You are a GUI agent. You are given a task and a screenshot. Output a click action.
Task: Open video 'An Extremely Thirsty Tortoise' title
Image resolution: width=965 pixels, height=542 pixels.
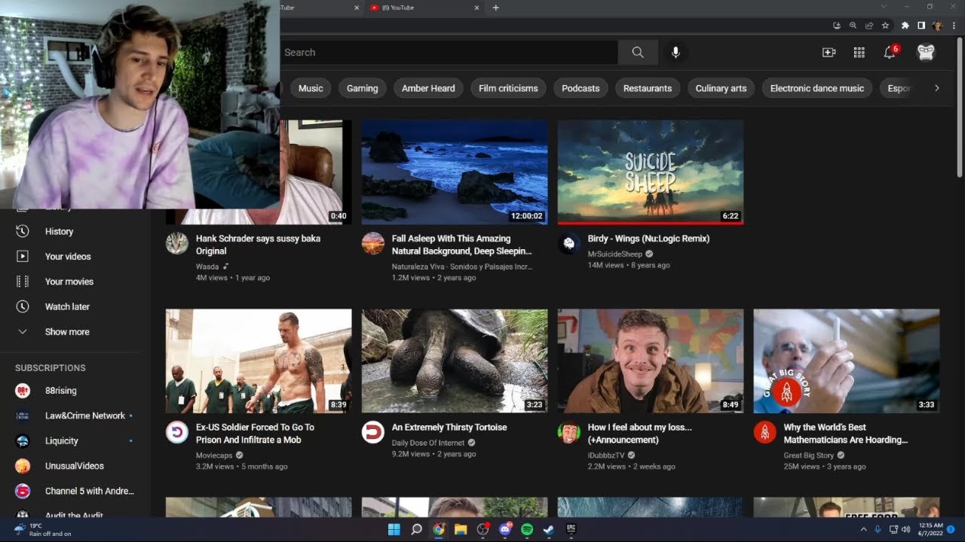tap(449, 427)
